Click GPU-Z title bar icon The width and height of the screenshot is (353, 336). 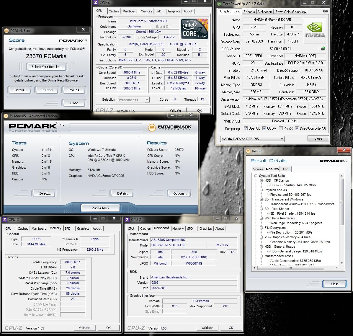click(x=219, y=4)
